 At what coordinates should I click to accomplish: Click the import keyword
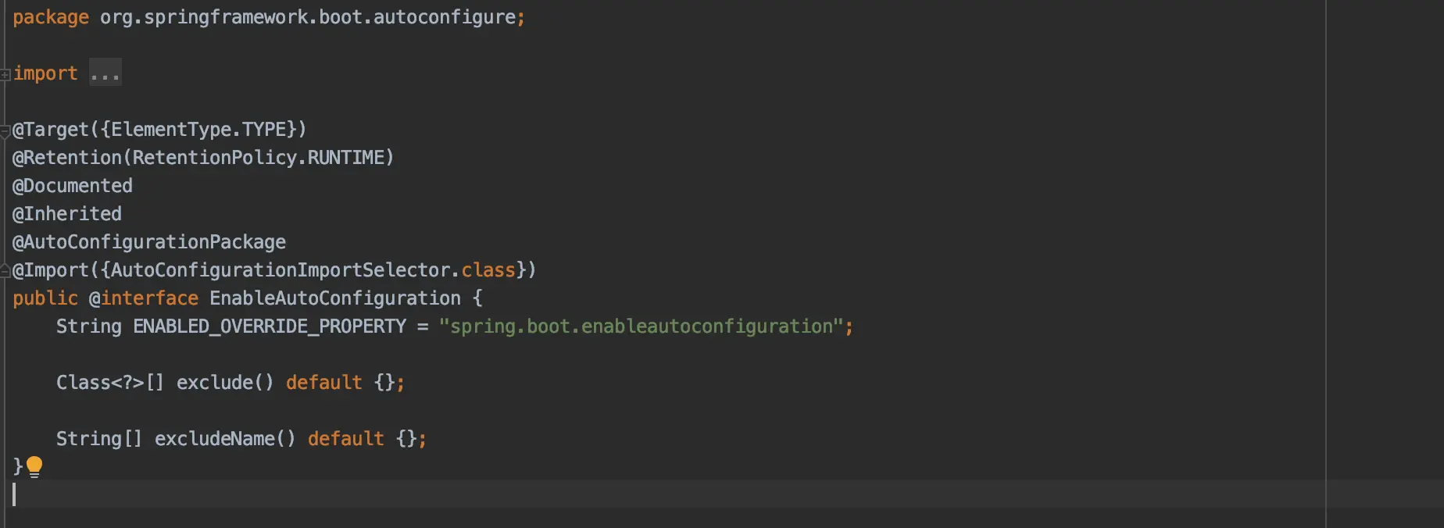[x=45, y=73]
